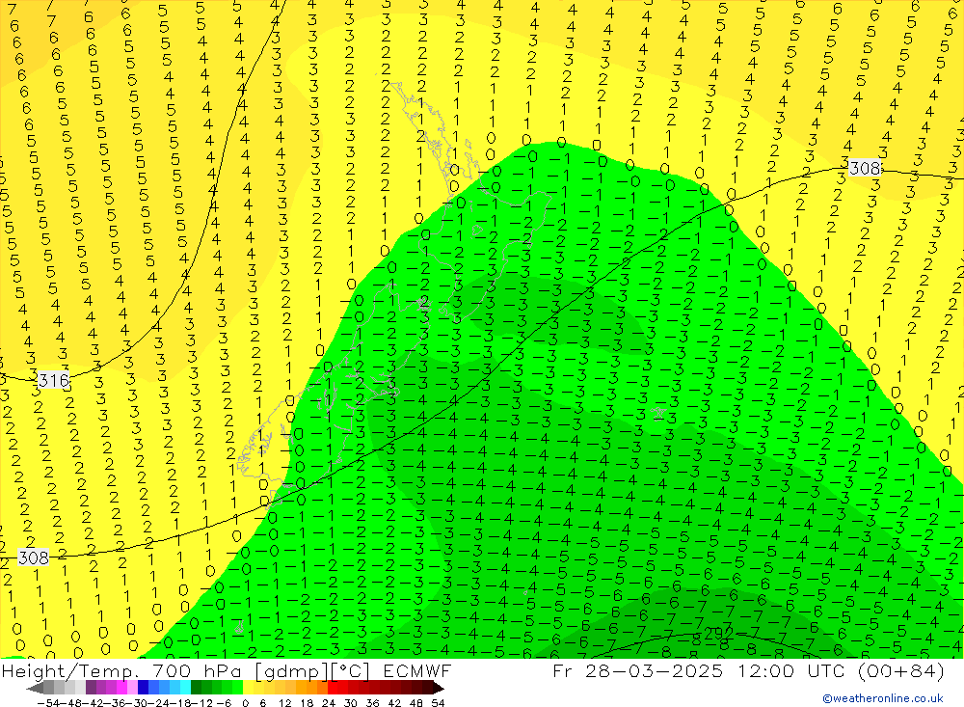This screenshot has height=707, width=964.
Task: Pick the dark green legend swatch above -12
Action: coord(196,688)
